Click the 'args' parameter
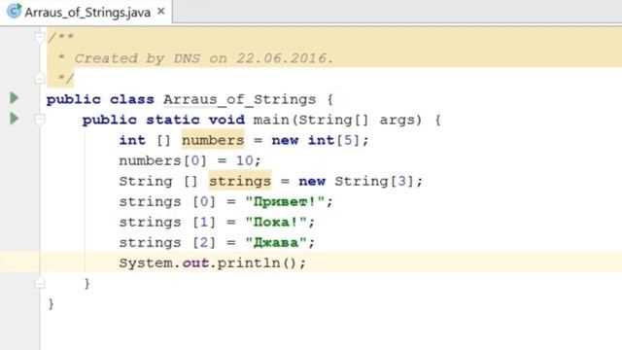The height and width of the screenshot is (350, 622). coord(397,120)
